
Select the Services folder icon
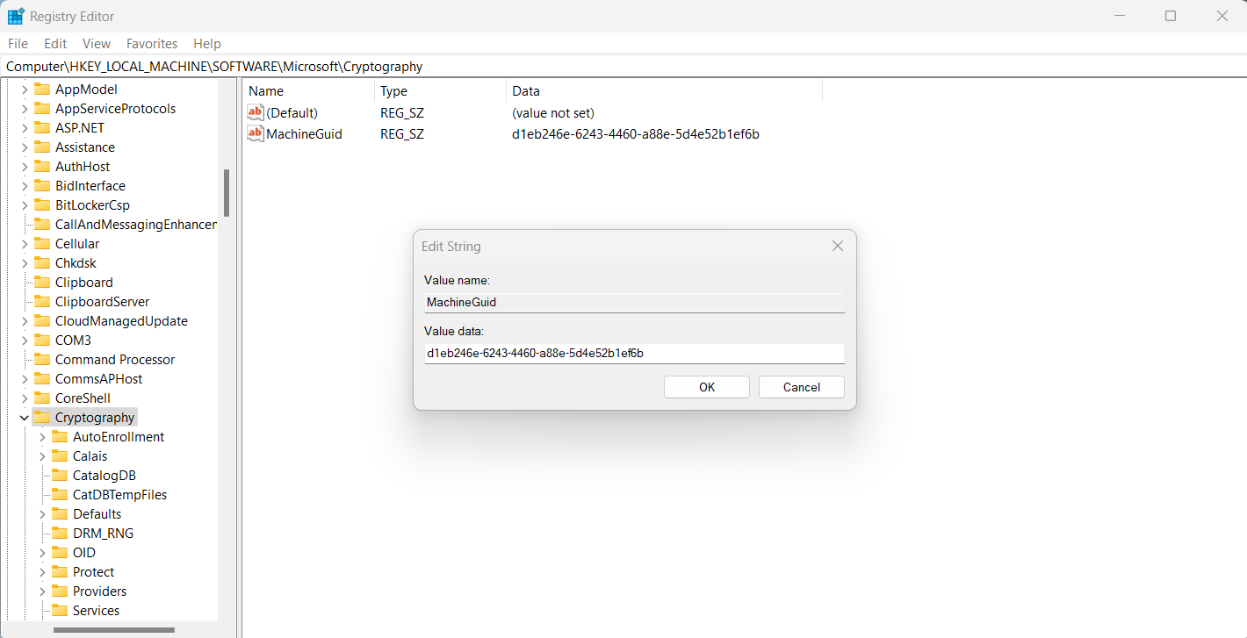pos(60,611)
